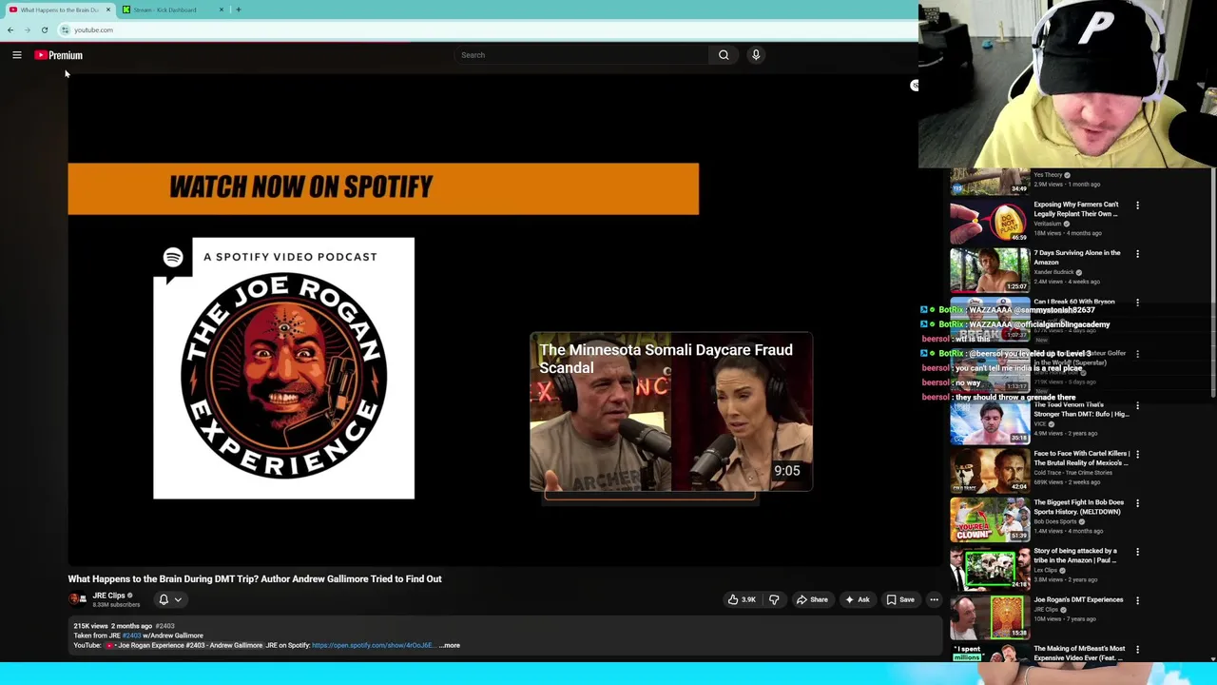
Task: Open the Spotify show link in description
Action: coord(374,645)
